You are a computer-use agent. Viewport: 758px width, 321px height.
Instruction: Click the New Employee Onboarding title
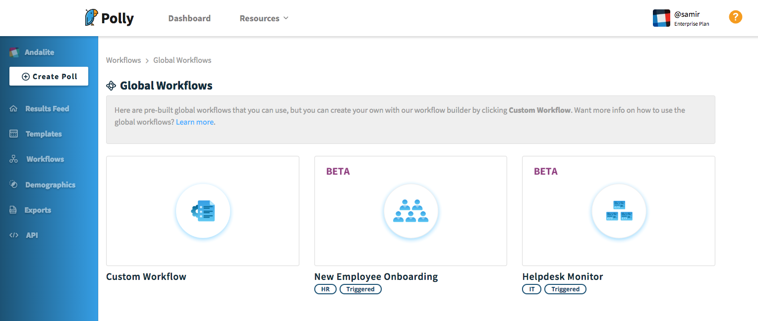click(x=376, y=276)
